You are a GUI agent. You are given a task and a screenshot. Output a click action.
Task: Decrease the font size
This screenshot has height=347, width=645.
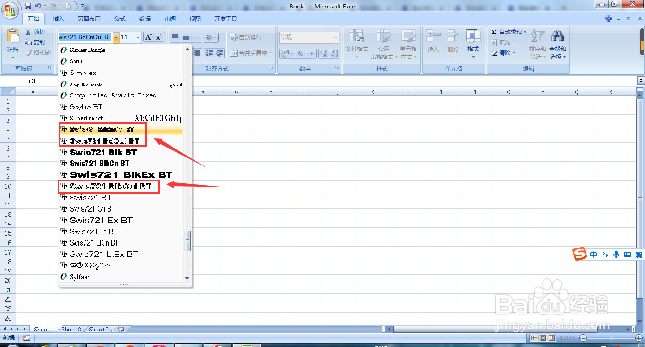tap(159, 37)
